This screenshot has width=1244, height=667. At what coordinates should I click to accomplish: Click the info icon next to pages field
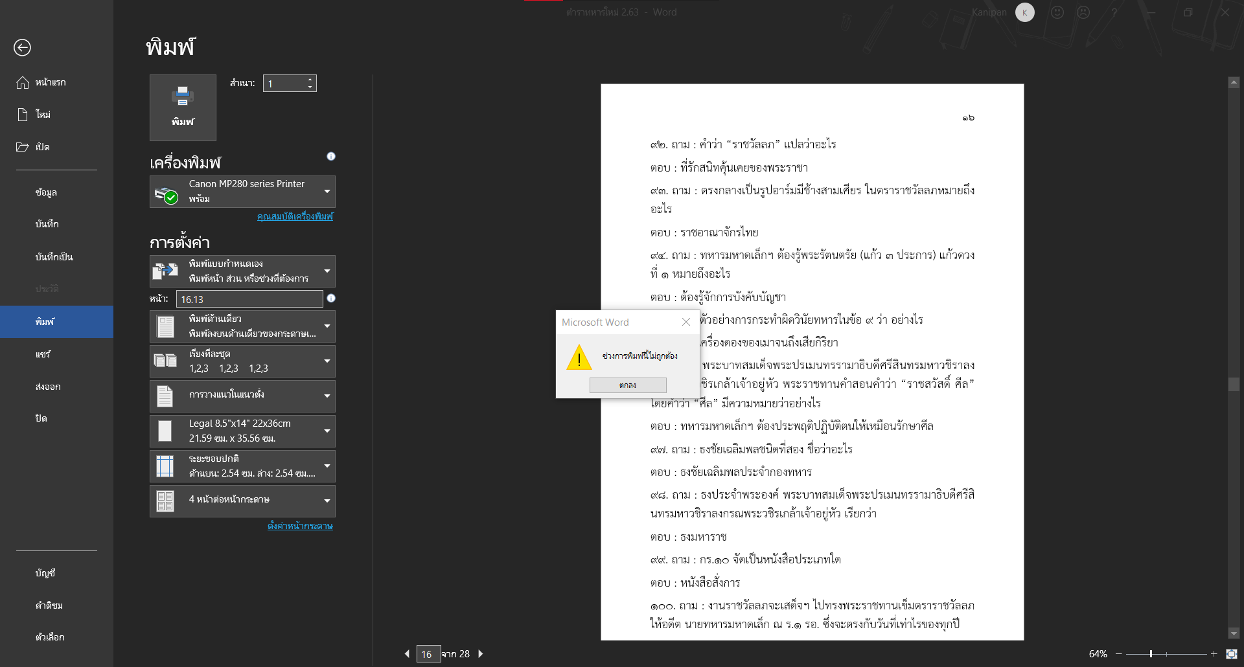tap(331, 298)
